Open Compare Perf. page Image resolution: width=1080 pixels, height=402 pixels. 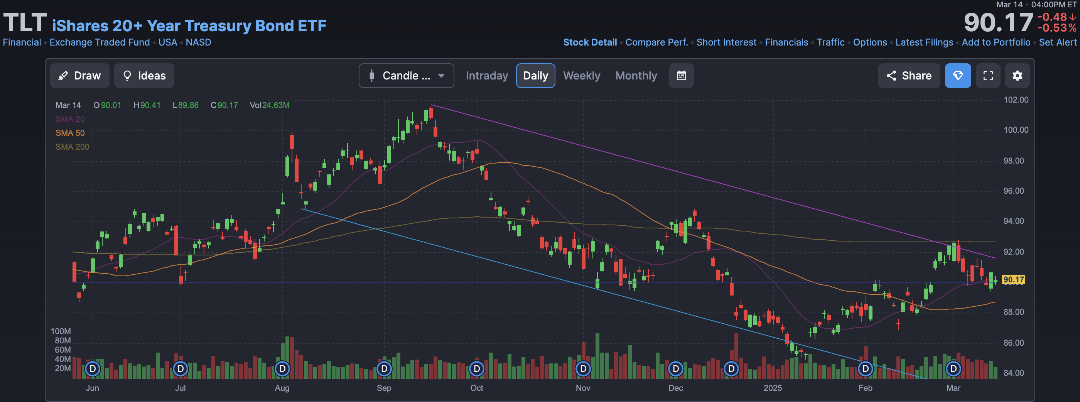click(x=656, y=42)
